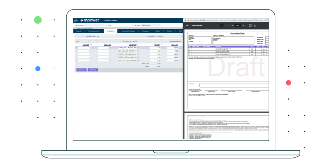329x166 pixels.
Task: Expand line item row 4
Action: [x=76, y=57]
